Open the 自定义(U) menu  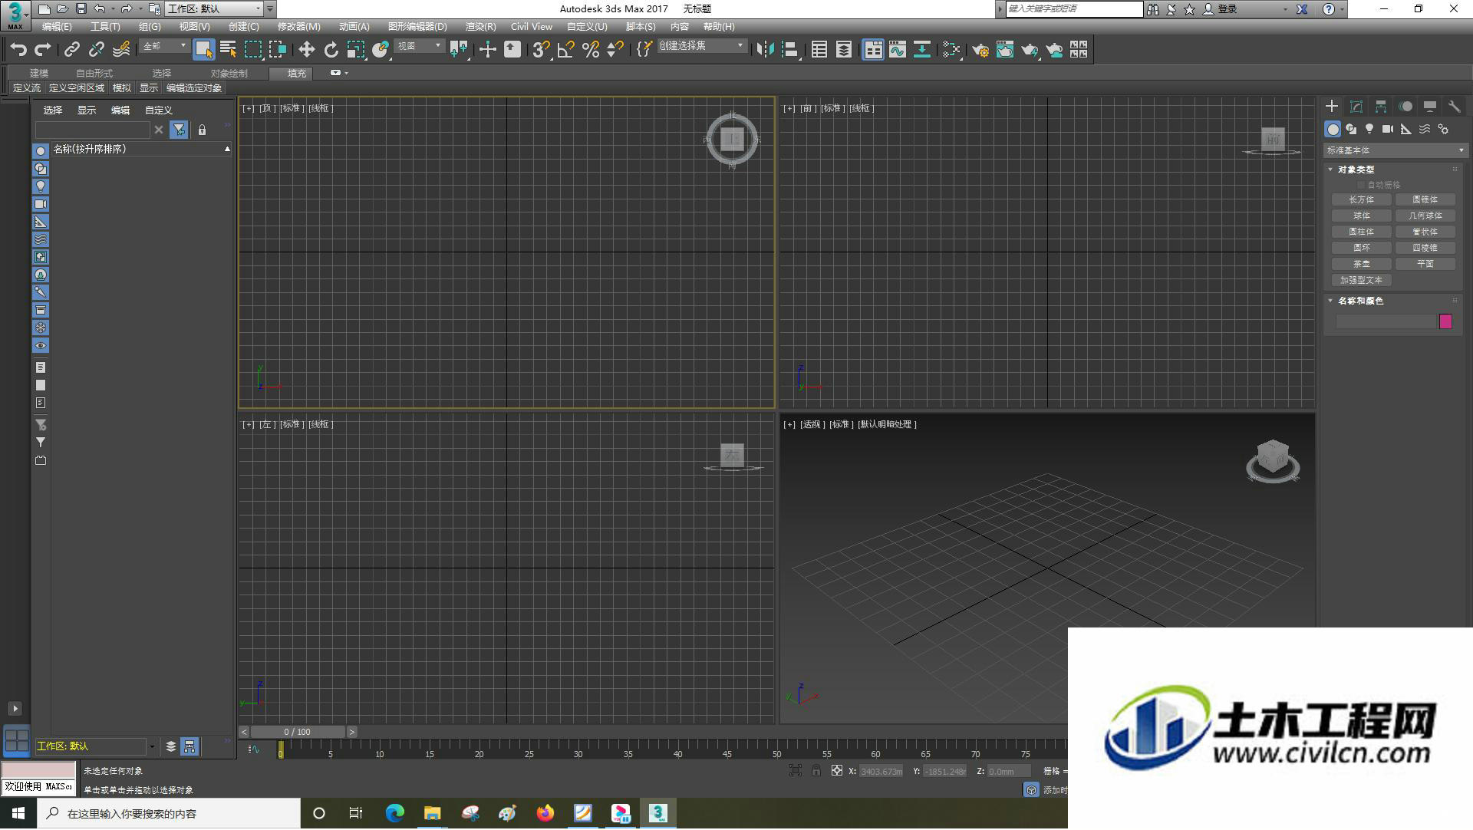tap(587, 27)
